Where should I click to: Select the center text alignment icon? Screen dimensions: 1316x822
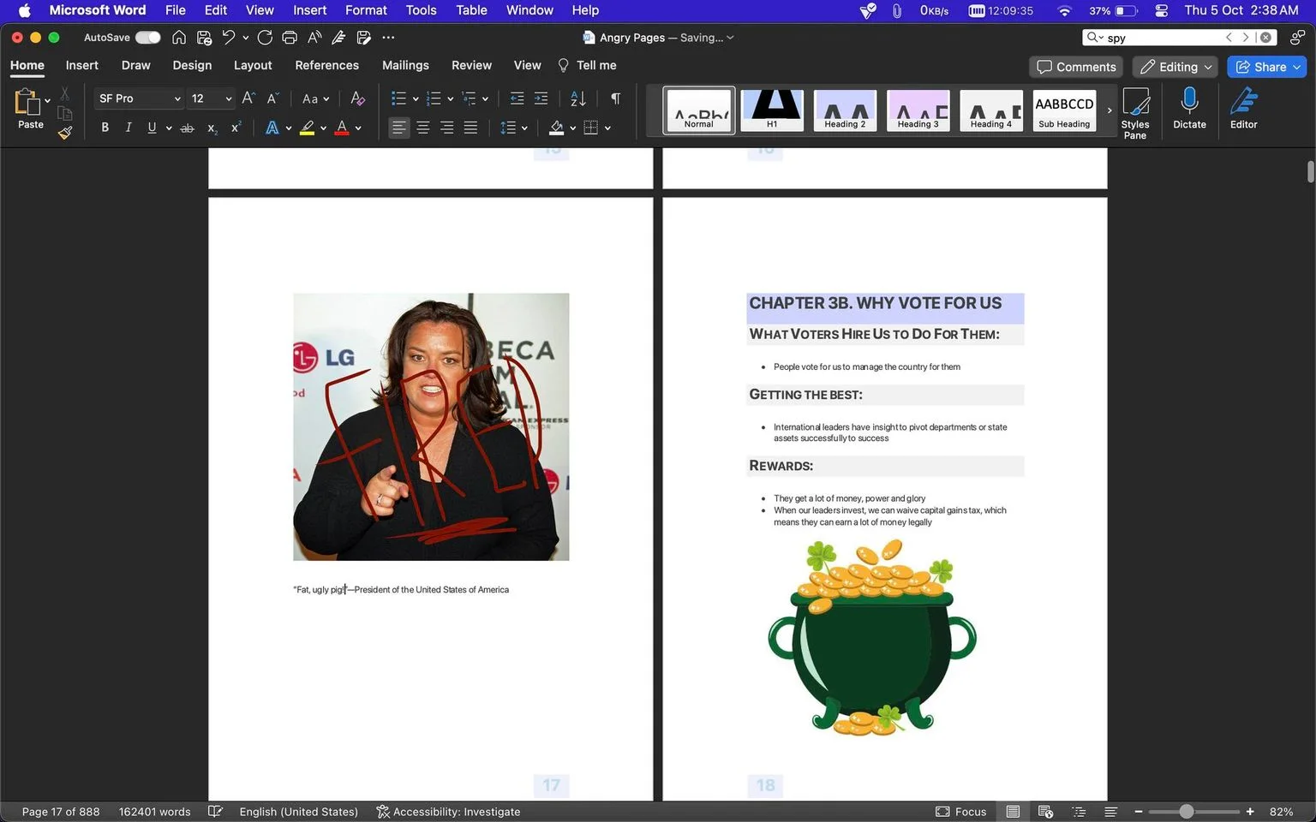(x=423, y=128)
